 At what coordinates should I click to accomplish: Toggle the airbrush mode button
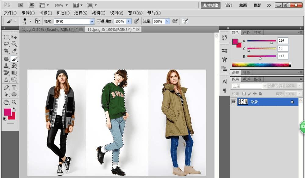point(175,21)
